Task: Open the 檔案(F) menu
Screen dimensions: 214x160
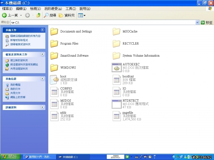Action: (7, 9)
